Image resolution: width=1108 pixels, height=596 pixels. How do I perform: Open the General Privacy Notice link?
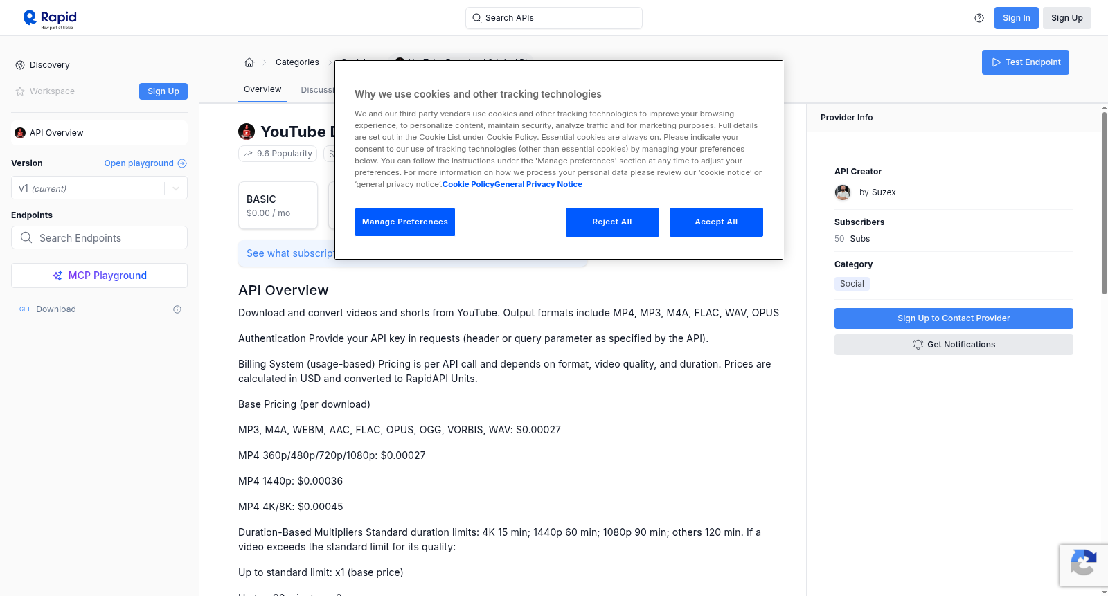[x=538, y=184]
